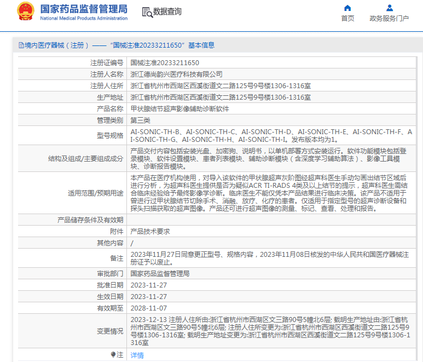Click attachment value 产品技术要求
This screenshot has width=423, height=362.
pyautogui.click(x=150, y=231)
